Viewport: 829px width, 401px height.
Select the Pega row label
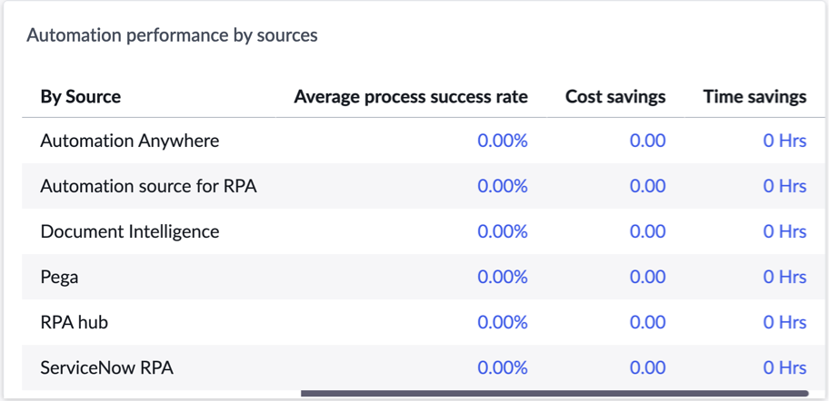click(59, 277)
